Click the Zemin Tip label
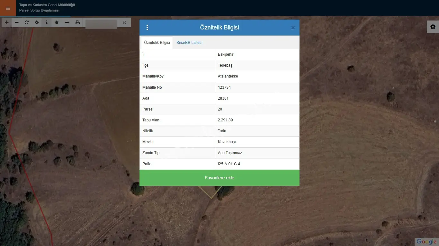 [151, 153]
